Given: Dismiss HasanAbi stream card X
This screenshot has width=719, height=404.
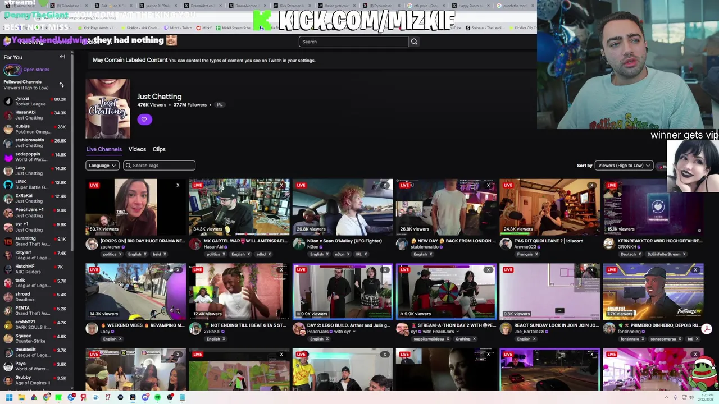Looking at the screenshot, I should (281, 185).
